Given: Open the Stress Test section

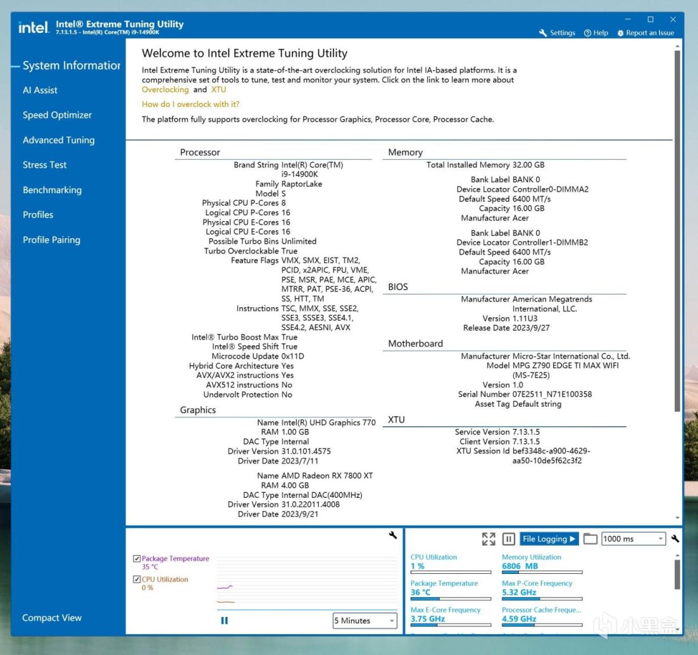Looking at the screenshot, I should (x=44, y=165).
